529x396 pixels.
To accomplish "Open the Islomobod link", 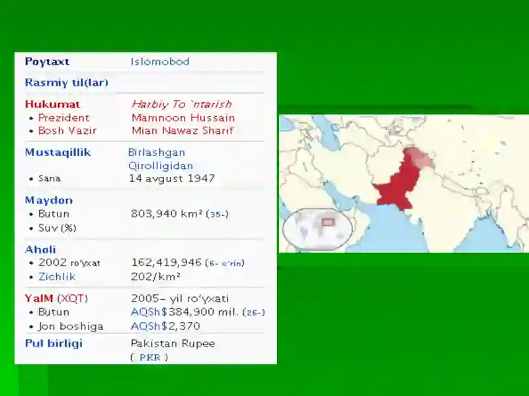I will click(x=160, y=61).
